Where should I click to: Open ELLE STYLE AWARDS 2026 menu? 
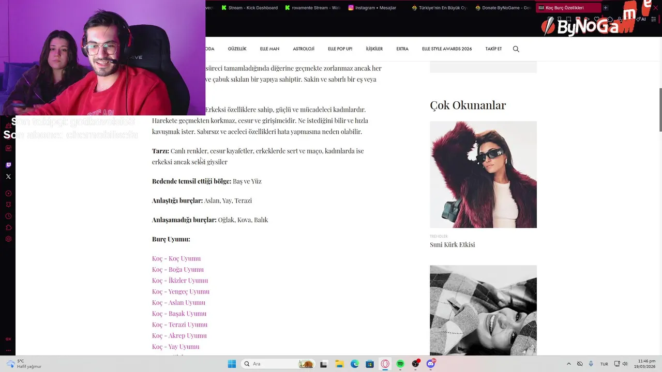tap(447, 49)
